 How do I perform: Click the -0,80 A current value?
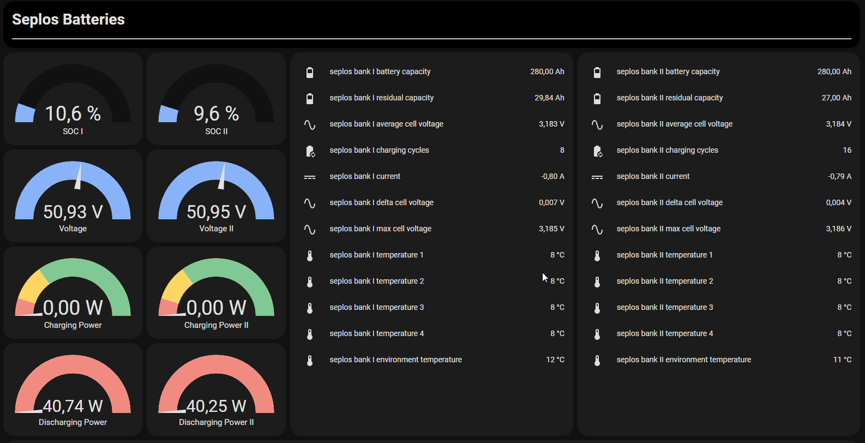(x=552, y=176)
